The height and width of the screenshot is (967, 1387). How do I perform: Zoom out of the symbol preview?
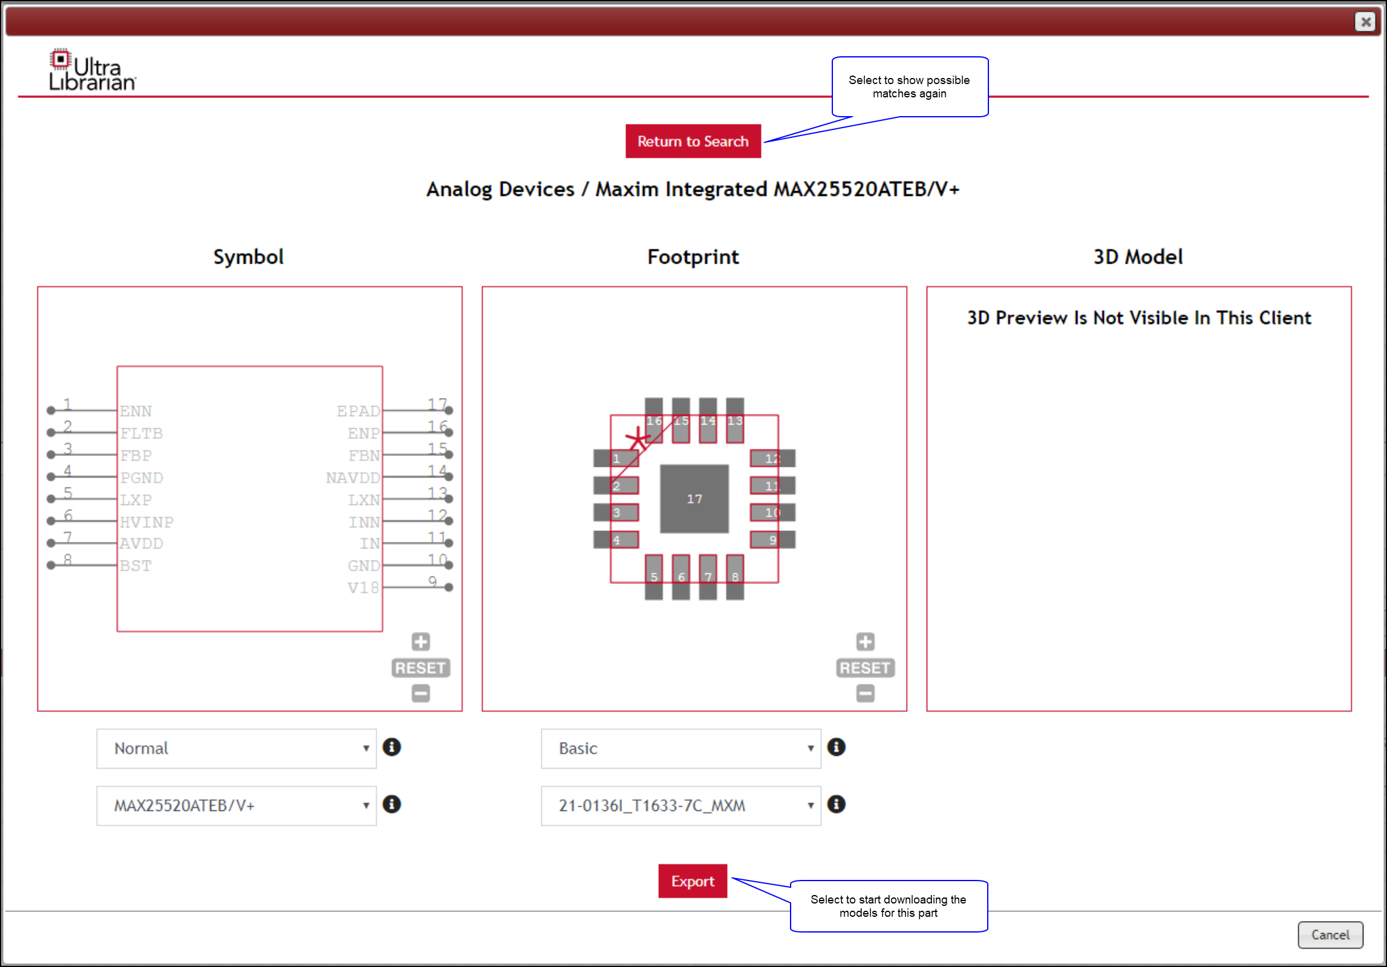(420, 693)
